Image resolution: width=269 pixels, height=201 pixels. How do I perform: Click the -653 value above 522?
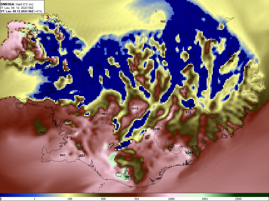(230, 55)
